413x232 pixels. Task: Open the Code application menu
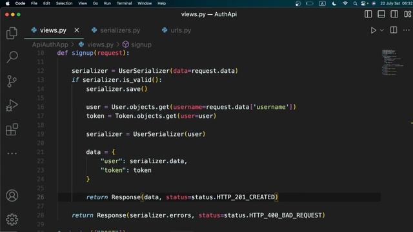[20, 3]
